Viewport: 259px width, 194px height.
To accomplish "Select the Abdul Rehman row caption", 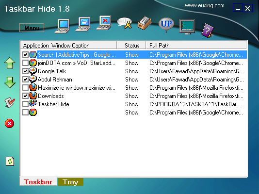I will click(55, 80).
